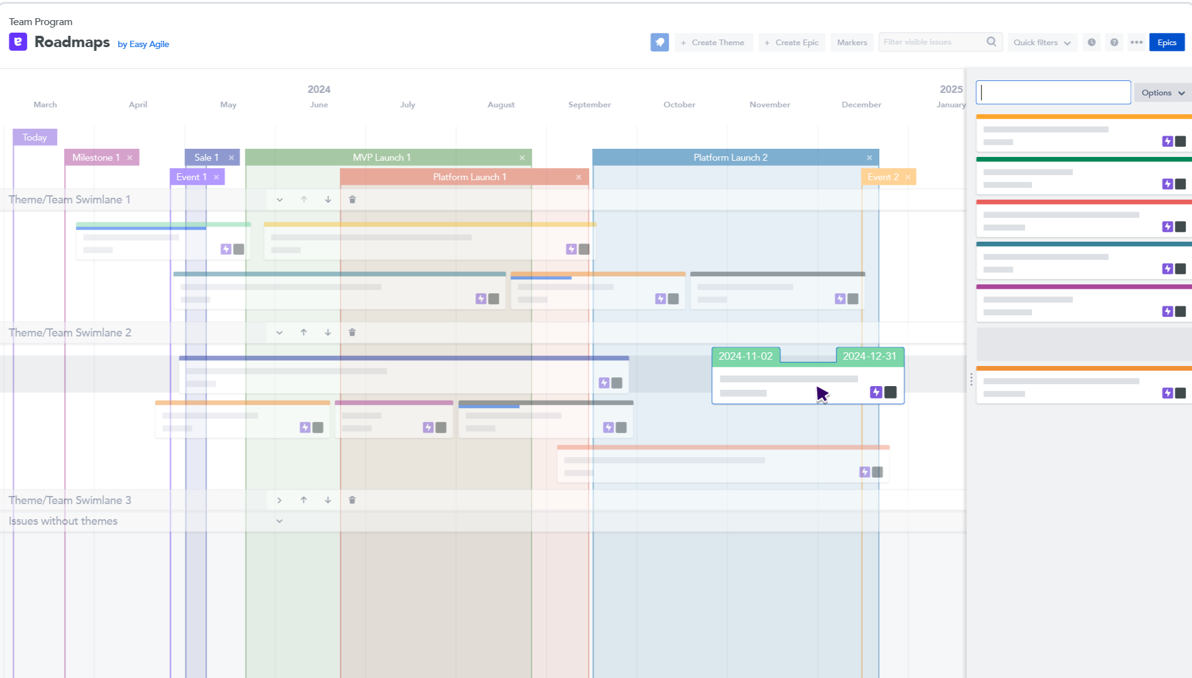Image resolution: width=1192 pixels, height=678 pixels.
Task: Move Swimlane 2 down with arrow icon
Action: pyautogui.click(x=328, y=333)
